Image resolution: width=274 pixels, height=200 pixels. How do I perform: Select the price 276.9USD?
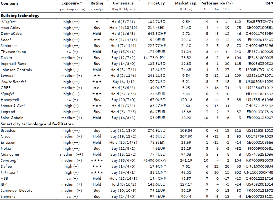(157, 130)
